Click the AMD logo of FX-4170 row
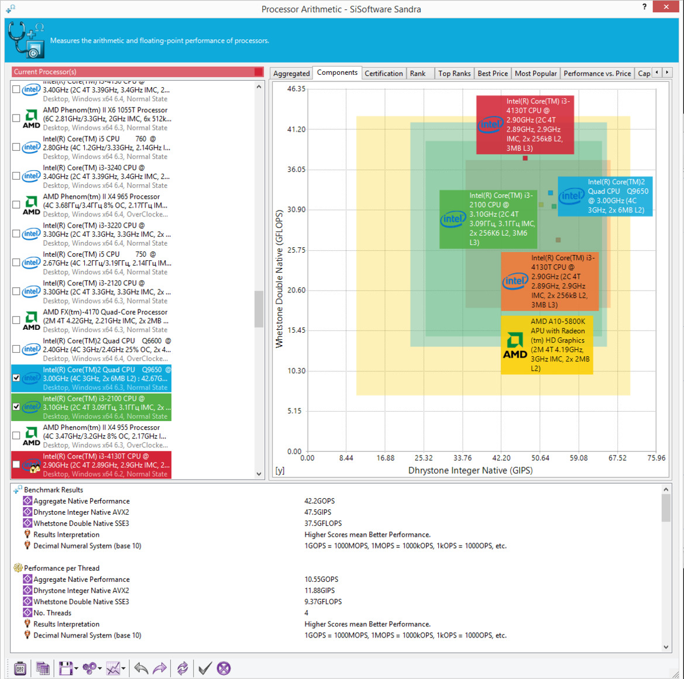 (31, 320)
